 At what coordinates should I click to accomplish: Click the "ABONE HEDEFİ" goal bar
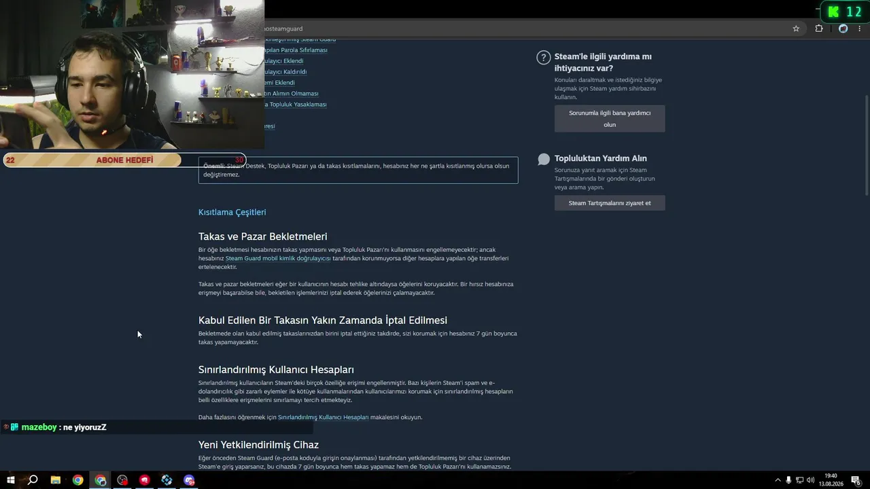click(x=124, y=160)
